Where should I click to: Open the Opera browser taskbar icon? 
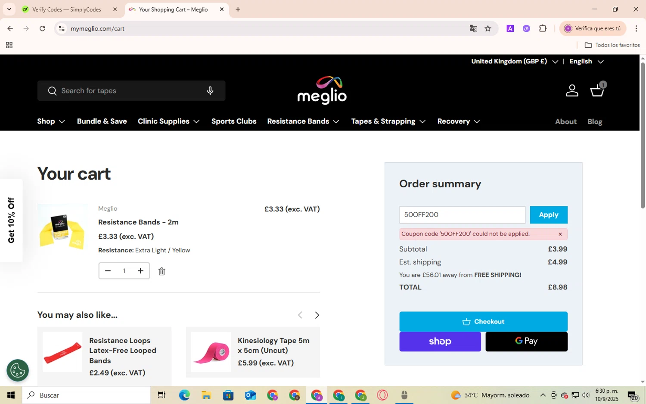(382, 395)
